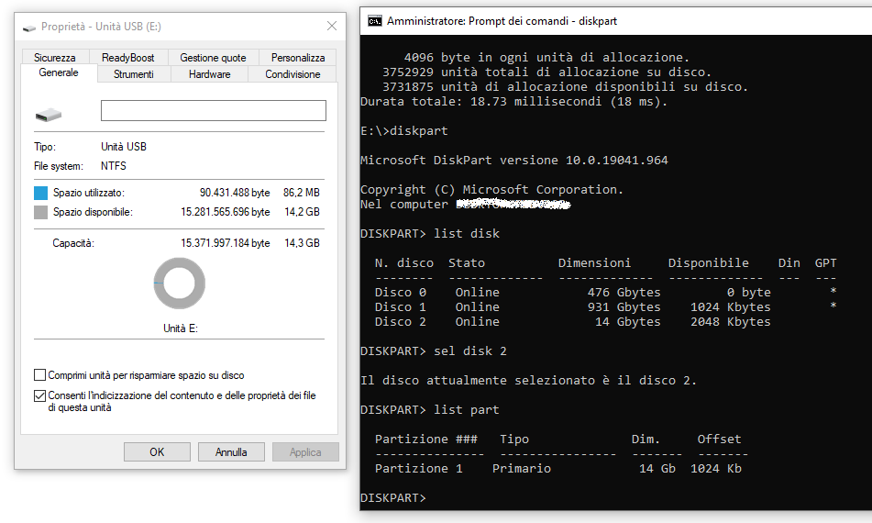Click the blue Spazio utilizzato color swatch
The image size is (872, 523).
(40, 193)
